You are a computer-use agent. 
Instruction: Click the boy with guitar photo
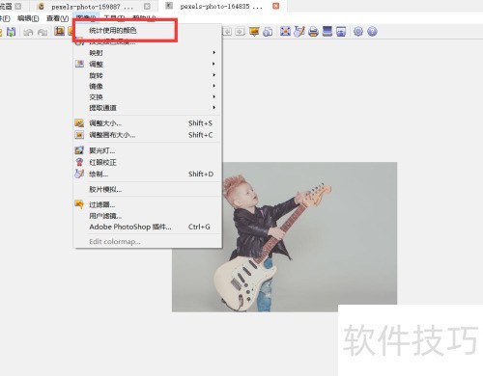pos(284,237)
